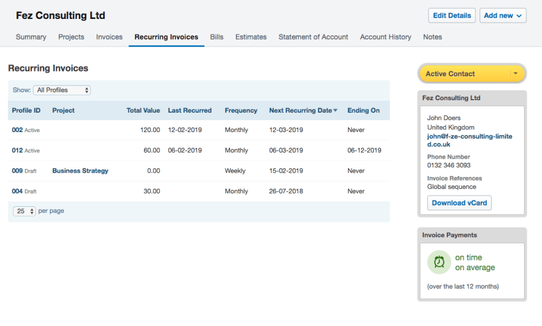Select recurring profile 012
The height and width of the screenshot is (326, 542).
(16, 151)
